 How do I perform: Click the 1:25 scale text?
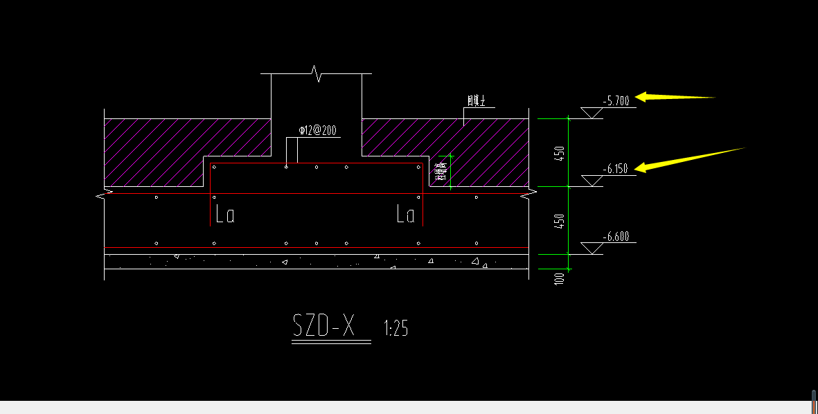396,328
